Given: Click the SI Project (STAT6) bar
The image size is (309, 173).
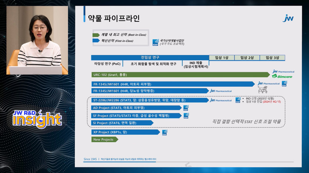Looking at the screenshot, I should 122,123.
